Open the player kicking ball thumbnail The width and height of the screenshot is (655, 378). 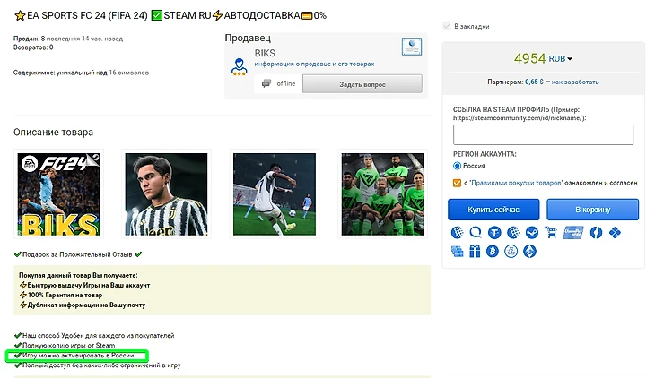click(275, 194)
